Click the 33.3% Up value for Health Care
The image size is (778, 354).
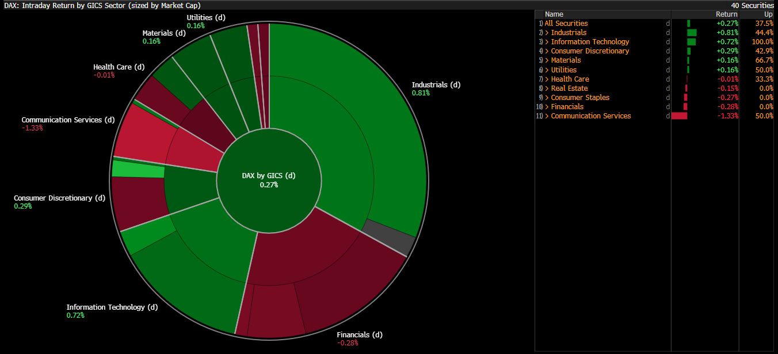764,79
